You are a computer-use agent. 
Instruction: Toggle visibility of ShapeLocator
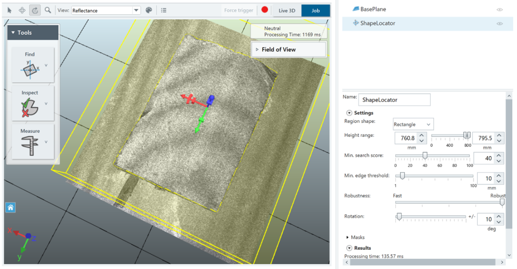499,23
